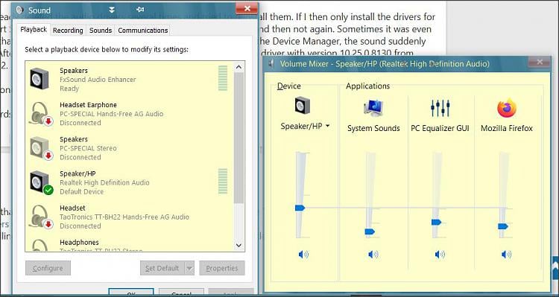Select 'TaoTronics TT-BH22 Hands-Free AG Audio' text
Image resolution: width=559 pixels, height=297 pixels.
click(124, 217)
